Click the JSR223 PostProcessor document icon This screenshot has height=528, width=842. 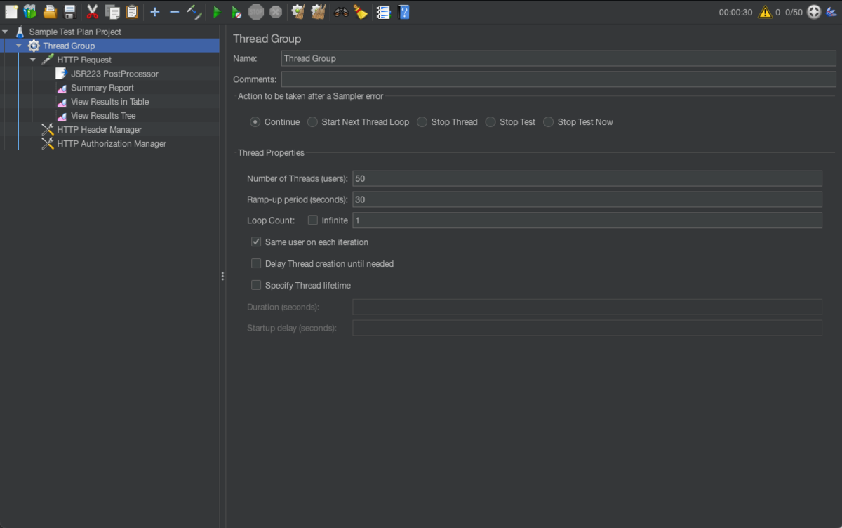point(61,74)
